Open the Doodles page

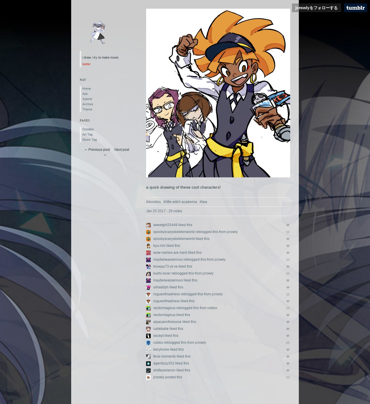pyautogui.click(x=88, y=129)
